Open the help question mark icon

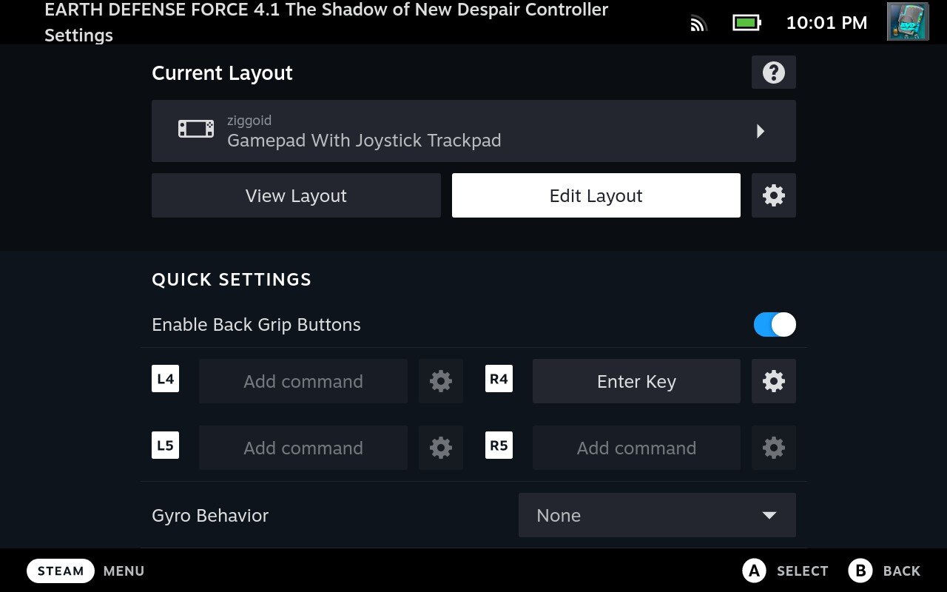(x=774, y=73)
